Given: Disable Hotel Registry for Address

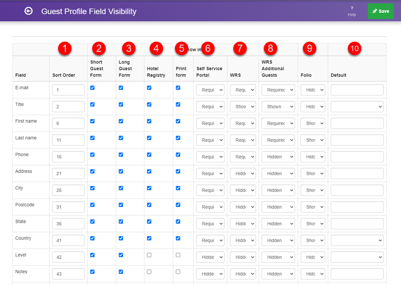Looking at the screenshot, I should pos(149,171).
